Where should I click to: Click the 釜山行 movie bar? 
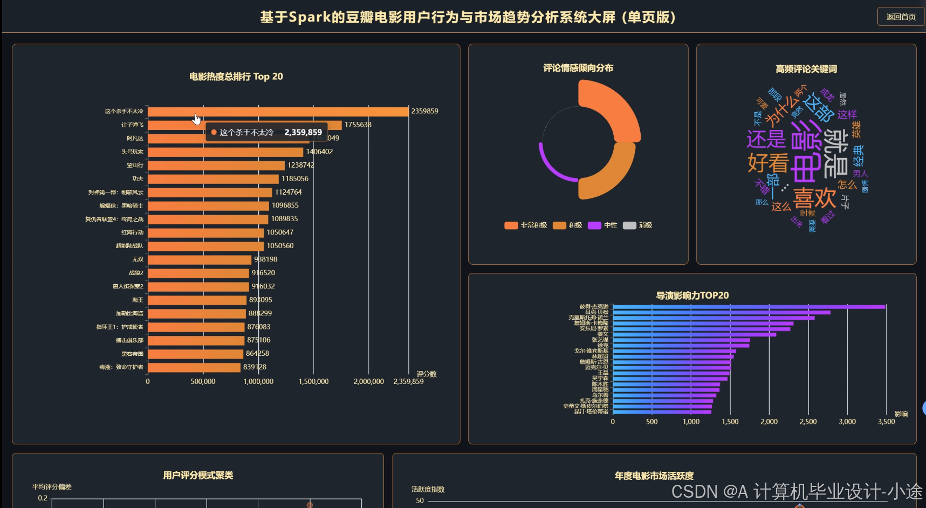click(x=216, y=166)
